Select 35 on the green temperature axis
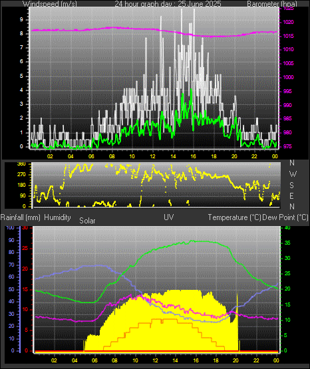310x369 pixels. (287, 243)
